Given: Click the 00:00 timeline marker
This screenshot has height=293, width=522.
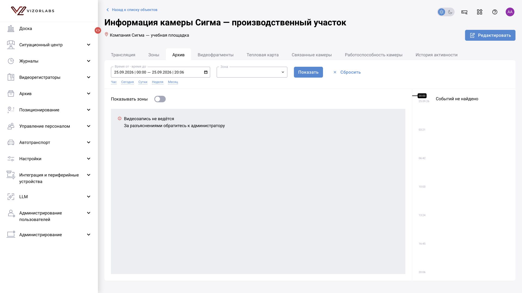Looking at the screenshot, I should (422, 96).
